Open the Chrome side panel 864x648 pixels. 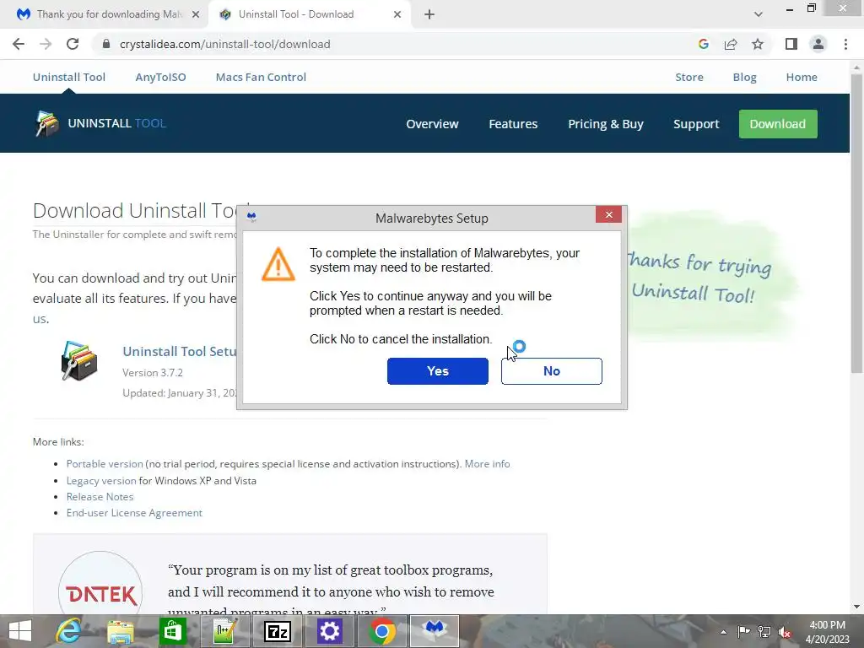[x=791, y=44]
